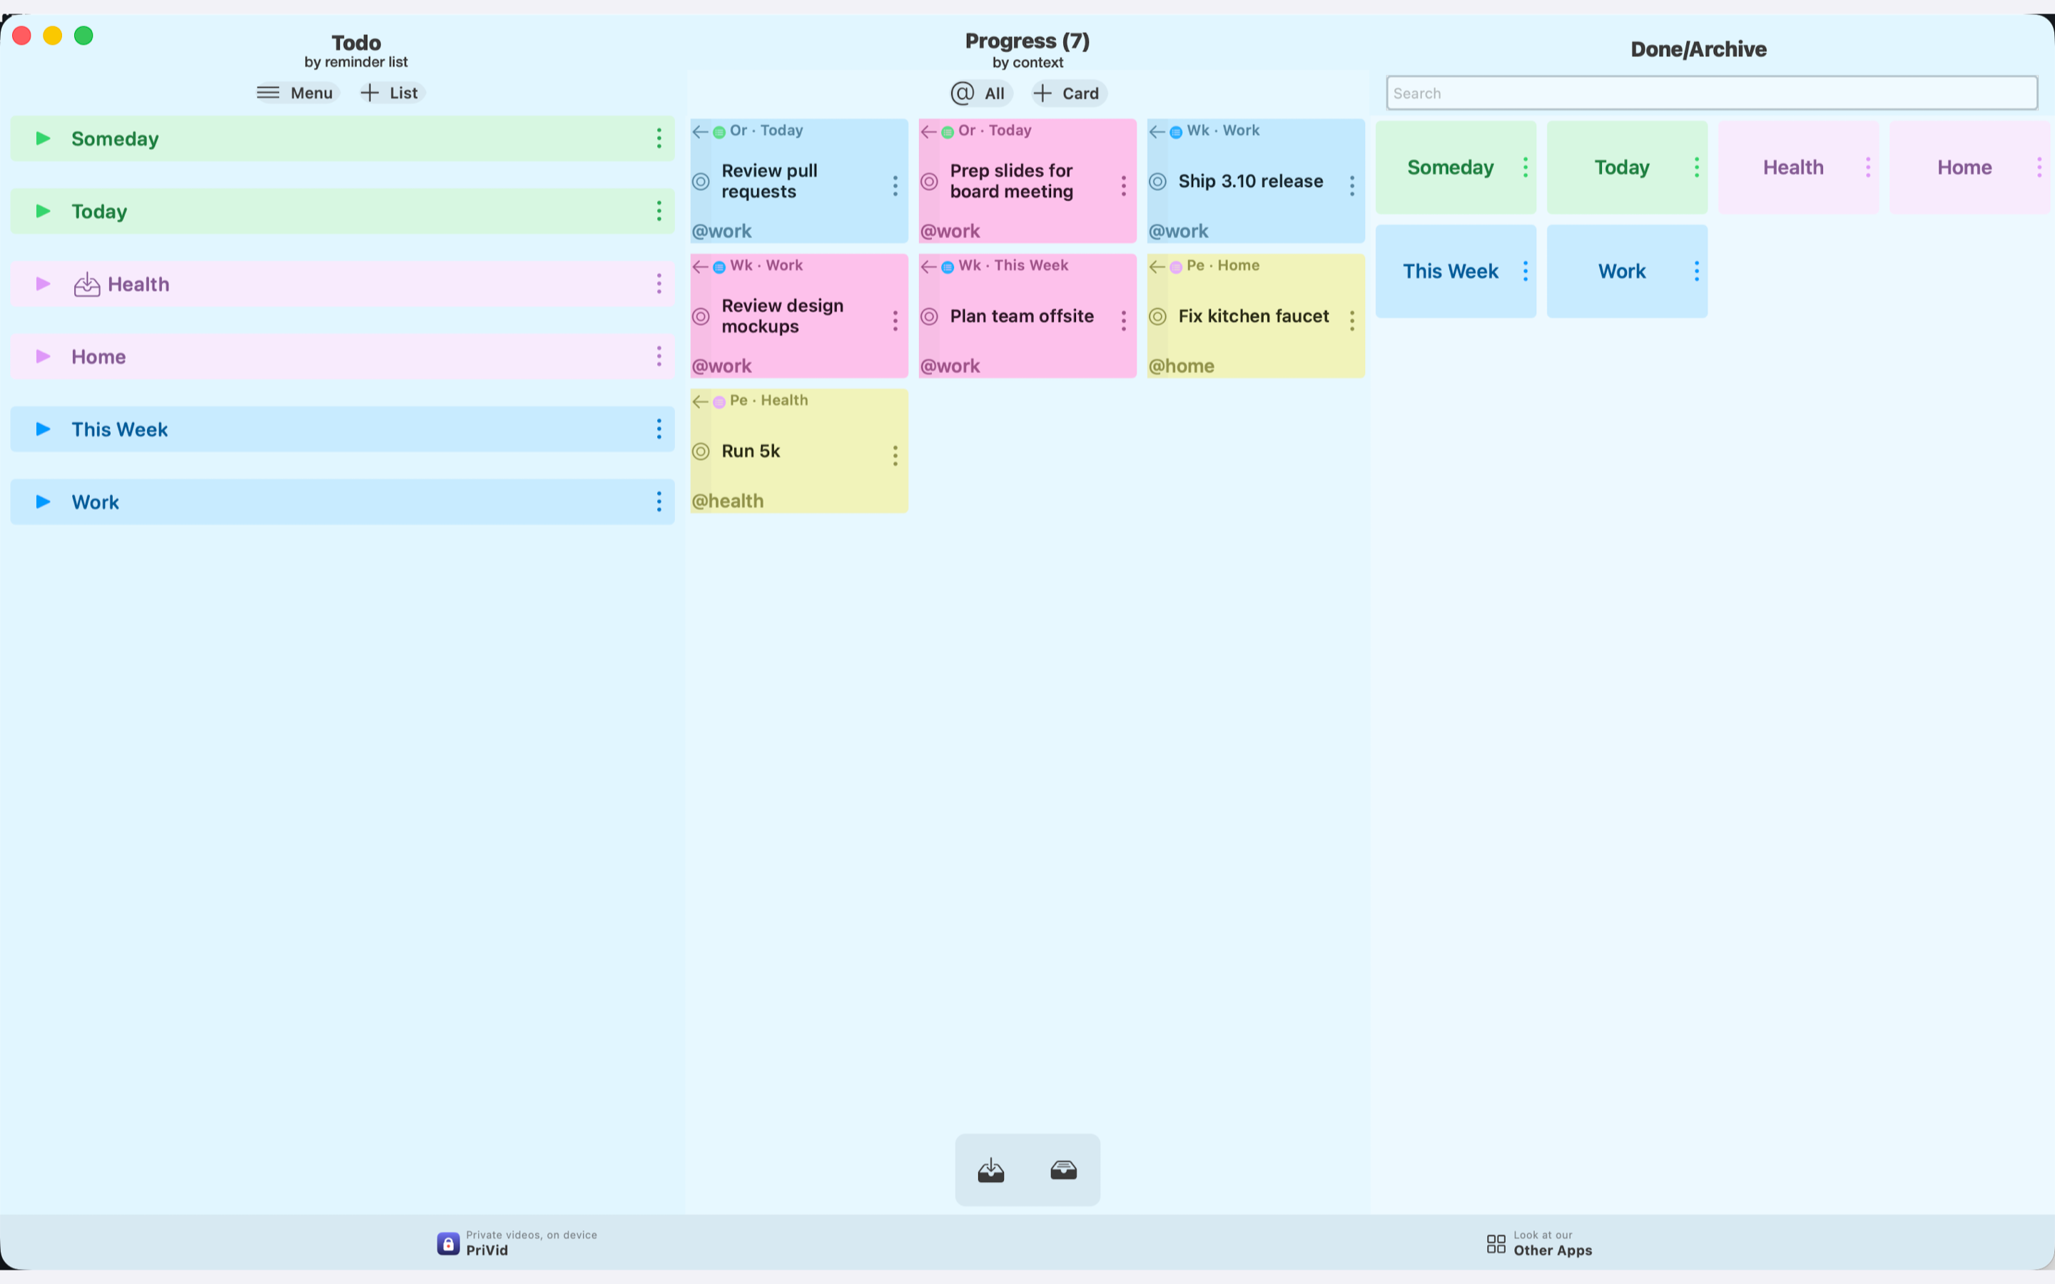Move Fix kitchen faucet back with arrow
2055x1284 pixels.
point(1157,267)
